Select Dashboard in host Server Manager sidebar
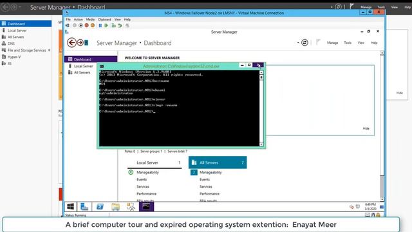 (x=26, y=24)
